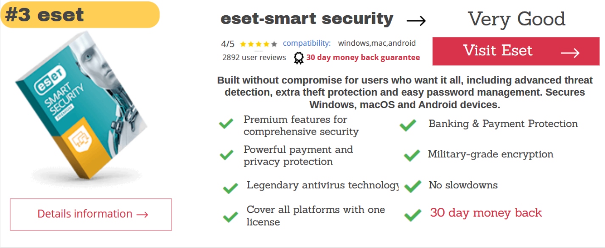Click the compatibility link

pos(306,43)
